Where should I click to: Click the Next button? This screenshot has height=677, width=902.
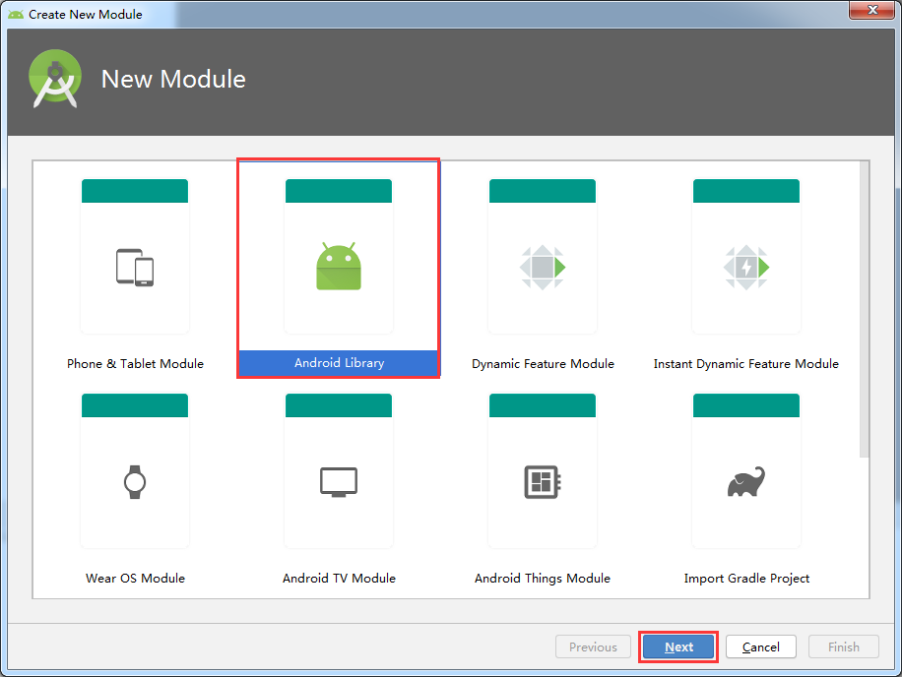(678, 647)
